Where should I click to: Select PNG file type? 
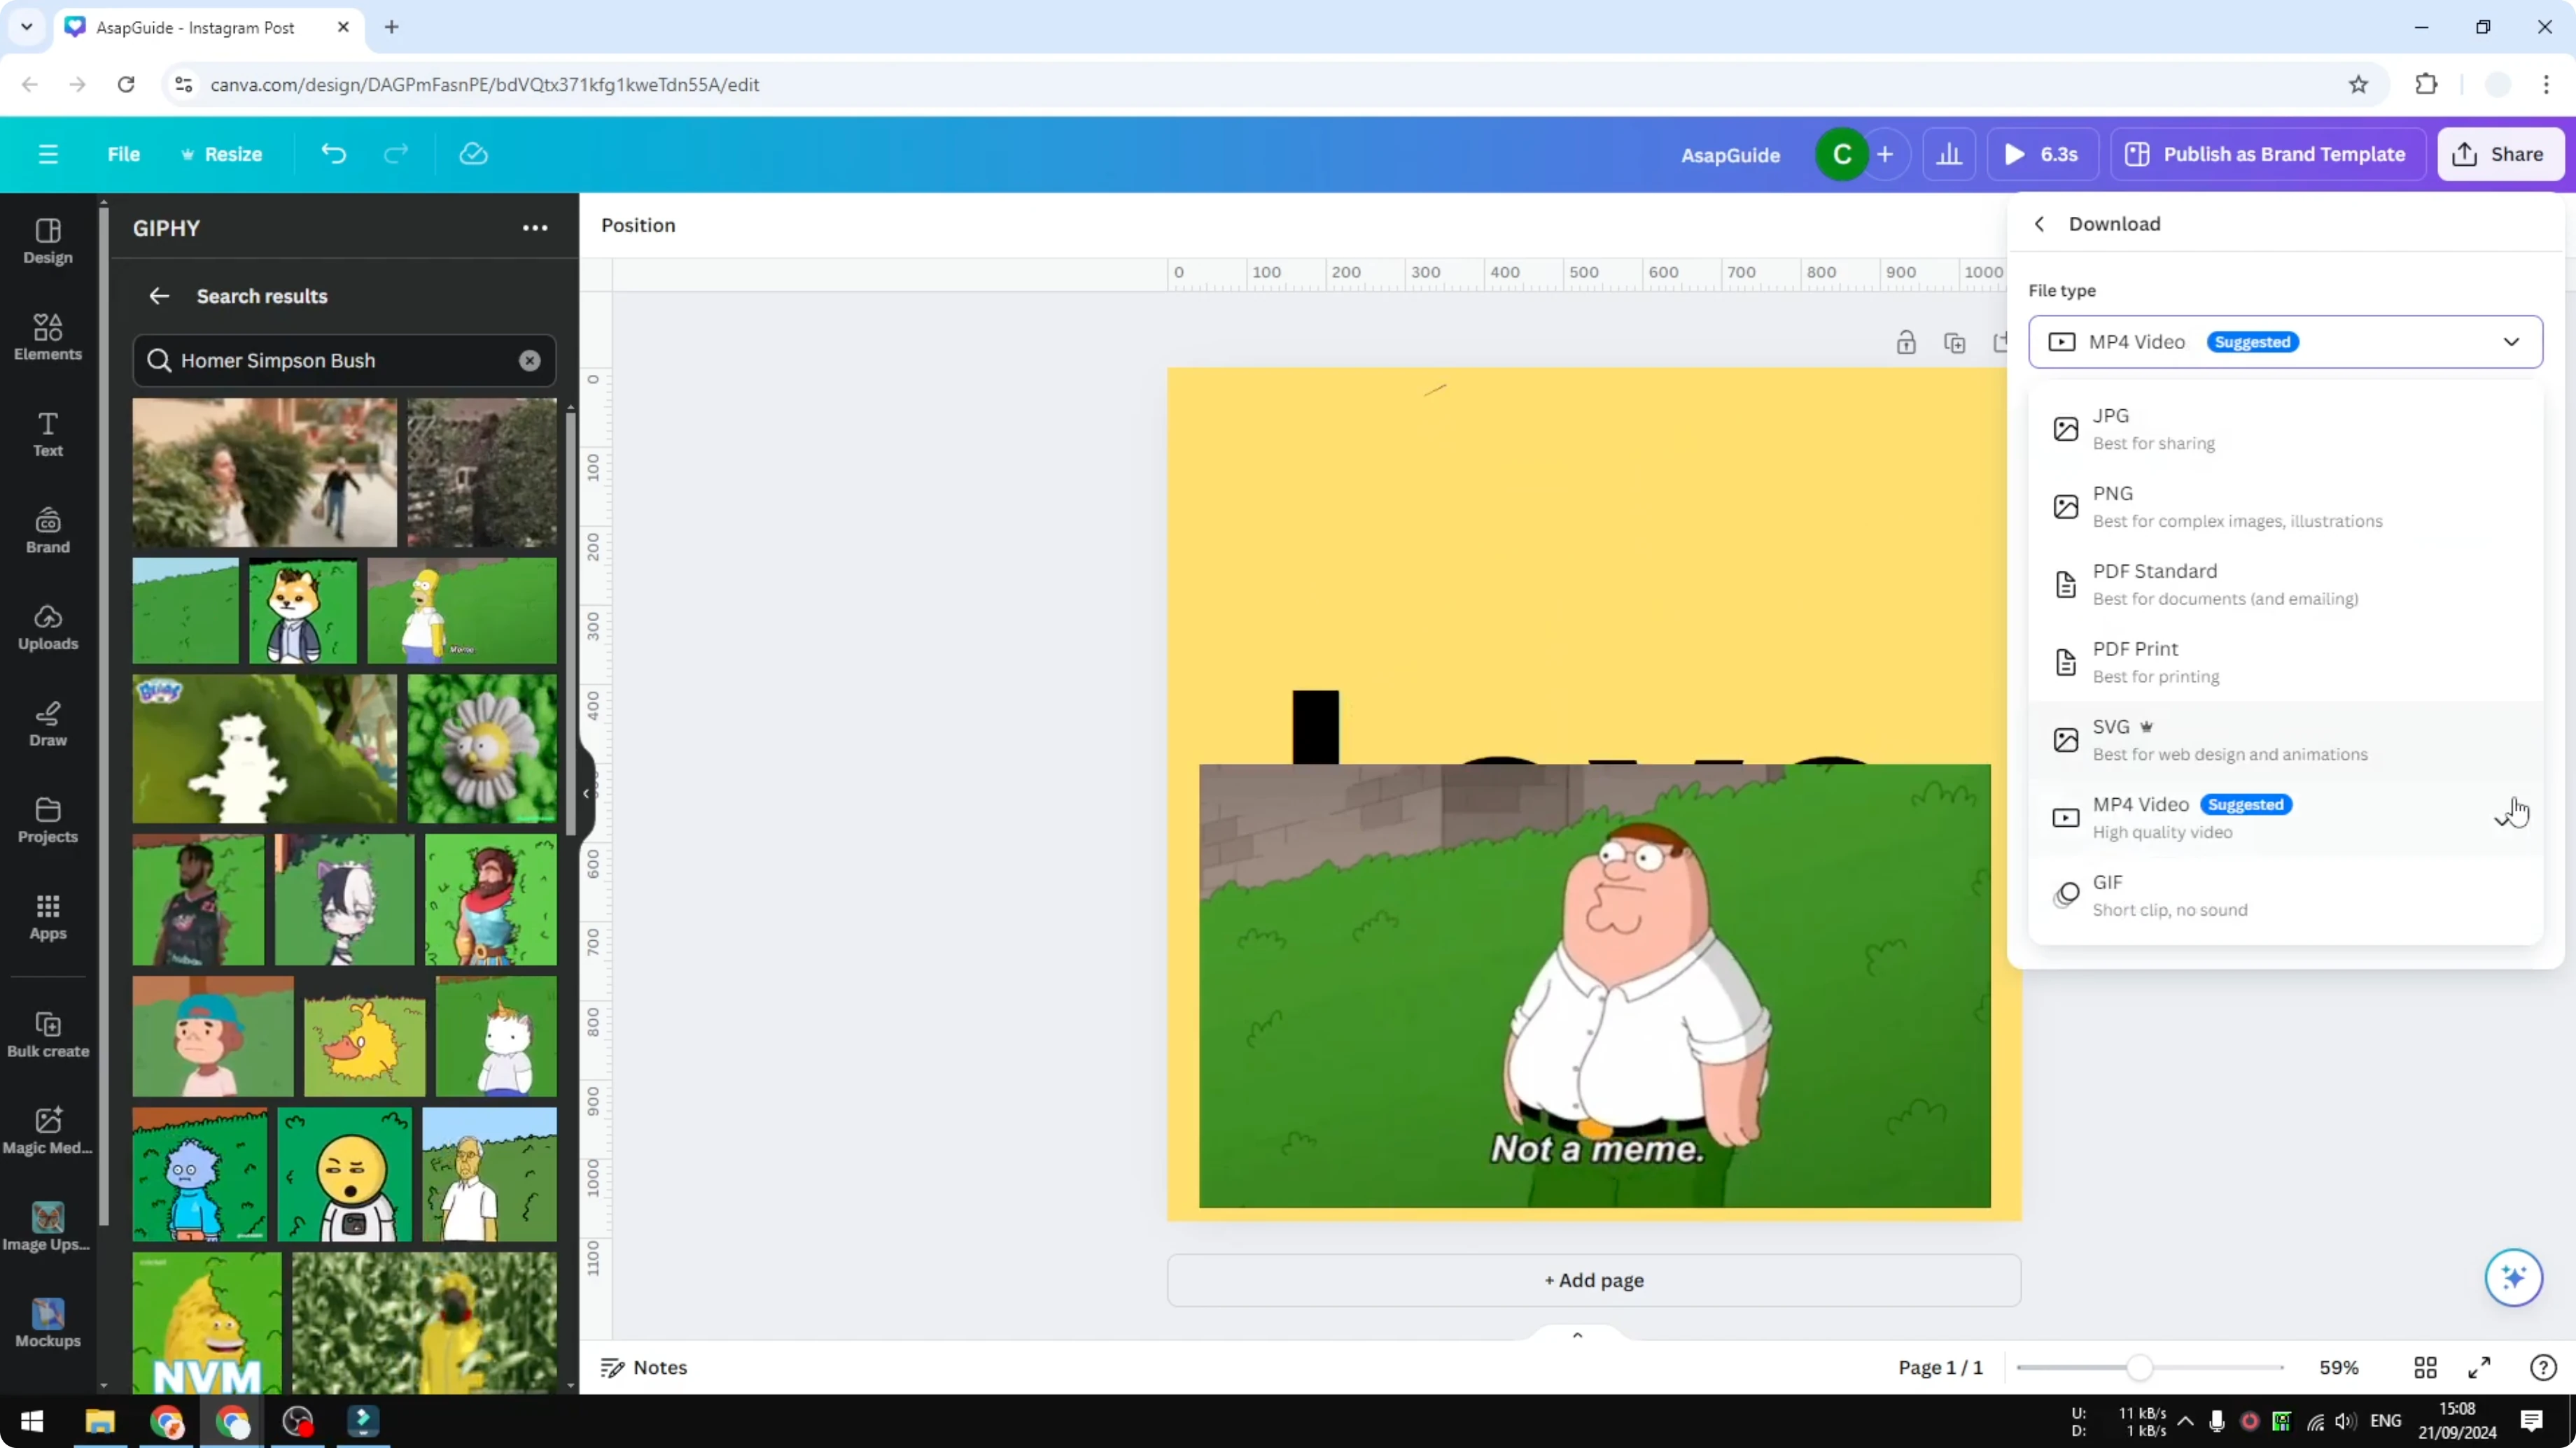(2285, 506)
